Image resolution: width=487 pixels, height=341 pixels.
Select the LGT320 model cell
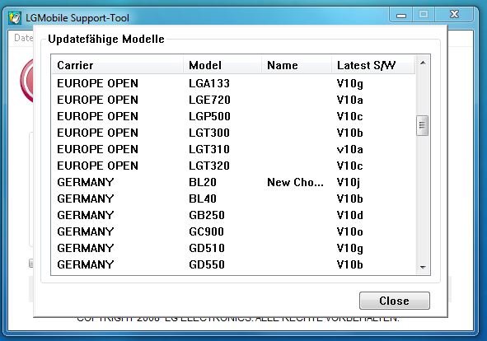(209, 166)
